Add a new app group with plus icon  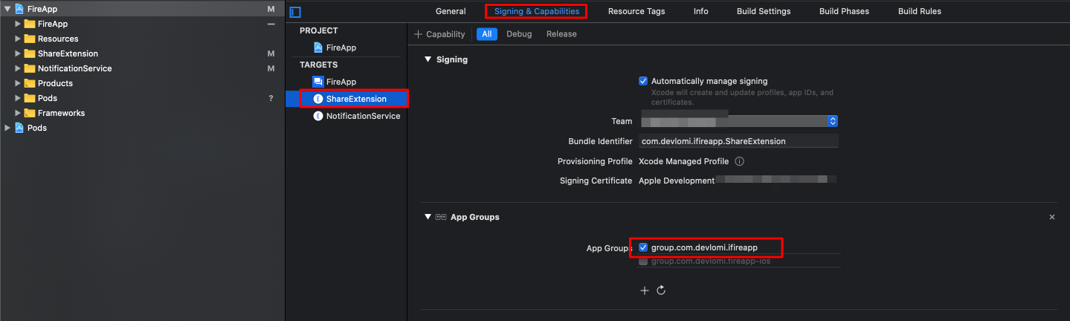(645, 291)
